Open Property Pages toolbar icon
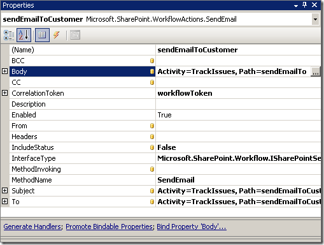Screen dimensions: 324x245 [x=75, y=35]
